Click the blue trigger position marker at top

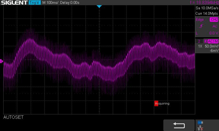99,6
